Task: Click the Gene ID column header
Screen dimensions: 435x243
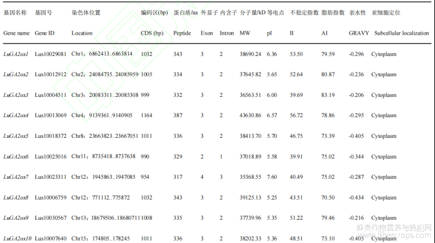Action: (x=45, y=33)
